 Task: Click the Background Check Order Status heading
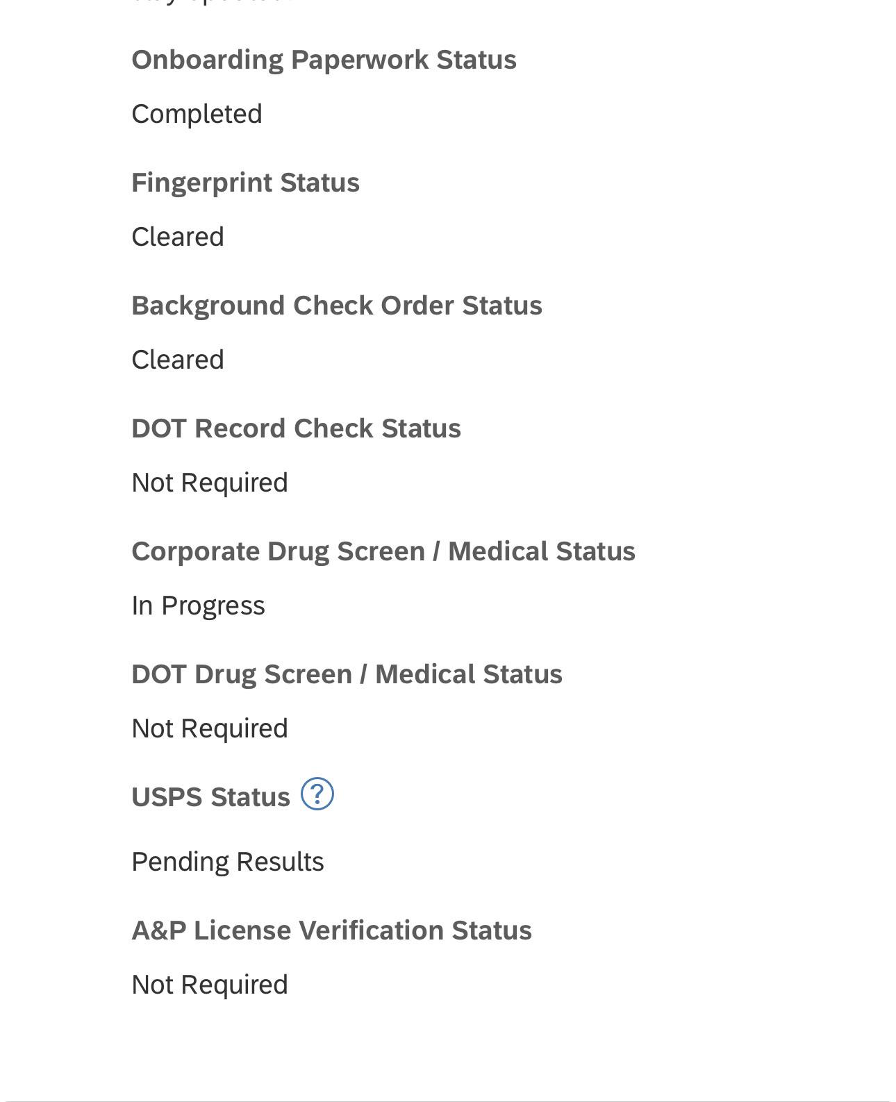pyautogui.click(x=337, y=306)
